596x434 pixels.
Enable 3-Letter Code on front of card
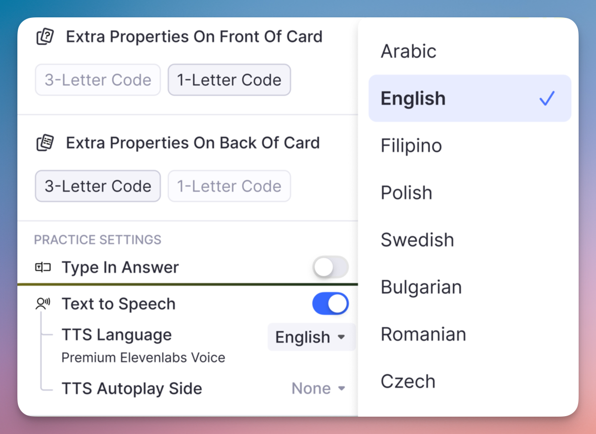[x=98, y=80]
